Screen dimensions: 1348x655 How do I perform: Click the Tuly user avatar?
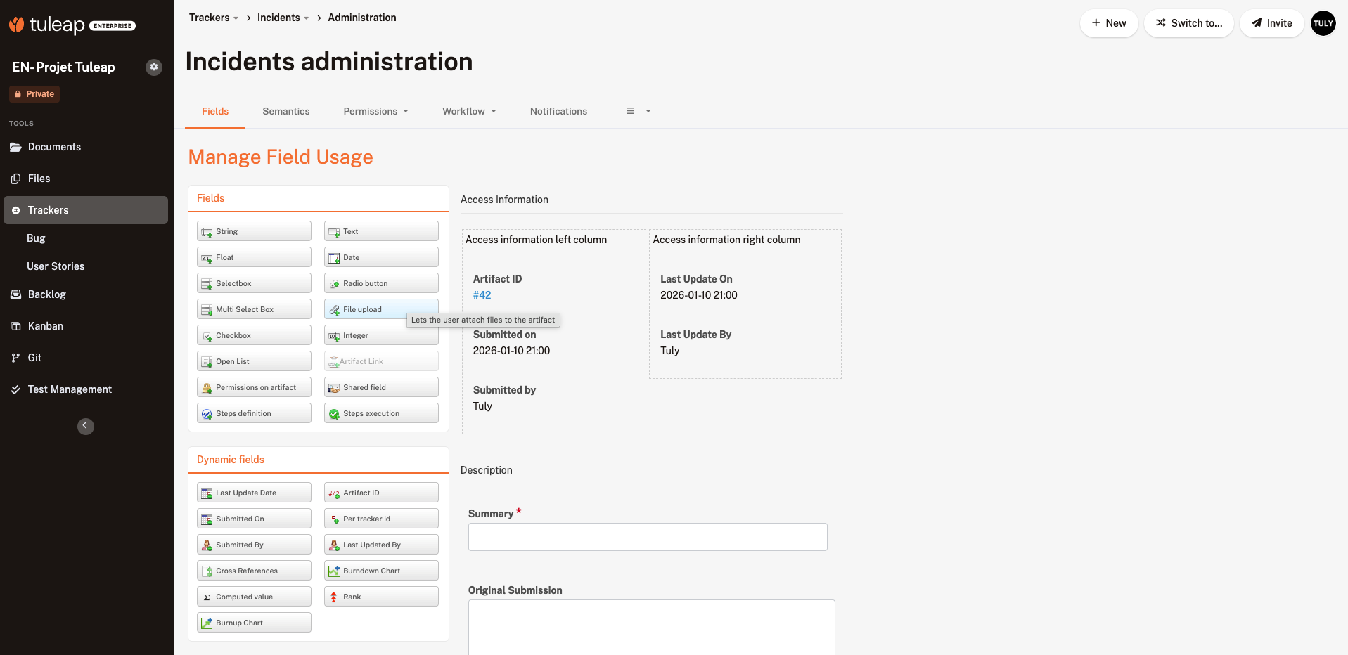click(x=1323, y=23)
